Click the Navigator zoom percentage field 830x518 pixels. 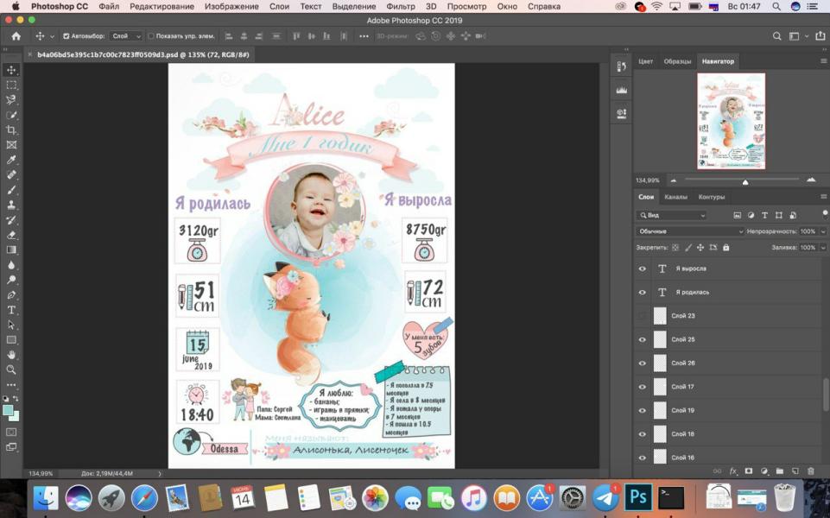coord(648,180)
